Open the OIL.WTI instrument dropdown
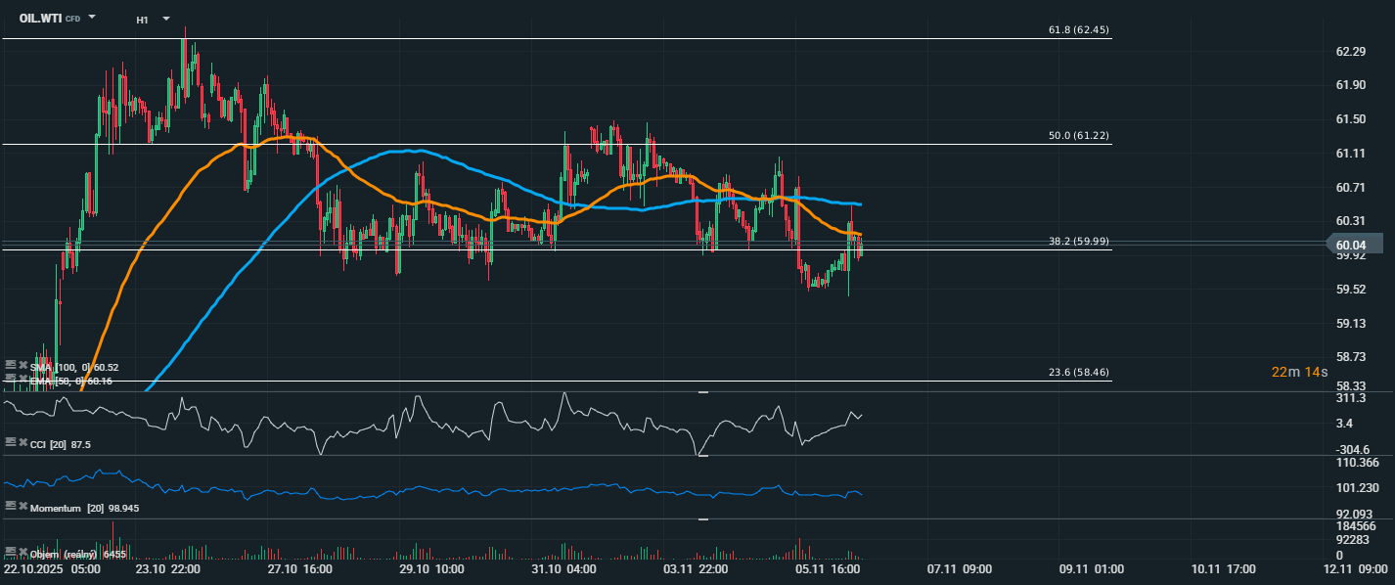This screenshot has width=1395, height=585. click(92, 18)
